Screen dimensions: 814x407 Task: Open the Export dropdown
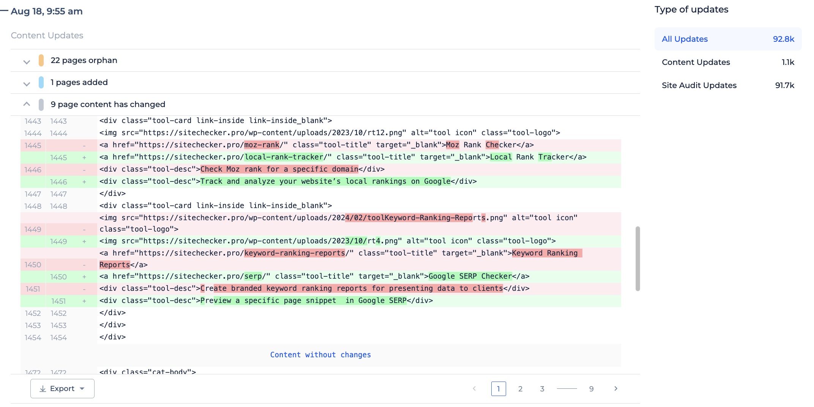(62, 388)
